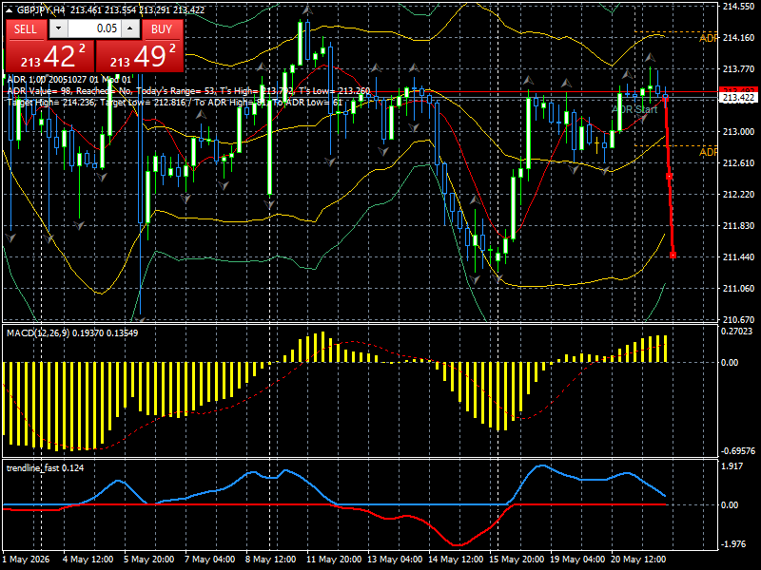Click the '11 May 20:00' time label
The width and height of the screenshot is (761, 570).
tap(334, 560)
